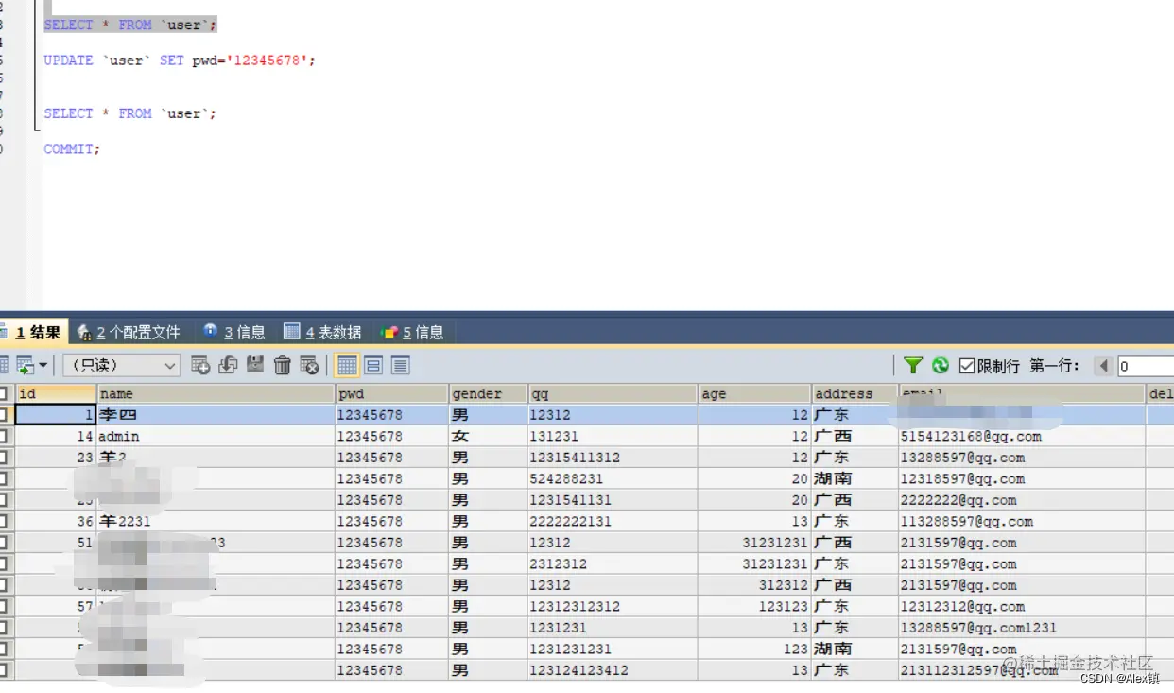Click the highlighted SELECT * FROM `user` line

coord(130,25)
